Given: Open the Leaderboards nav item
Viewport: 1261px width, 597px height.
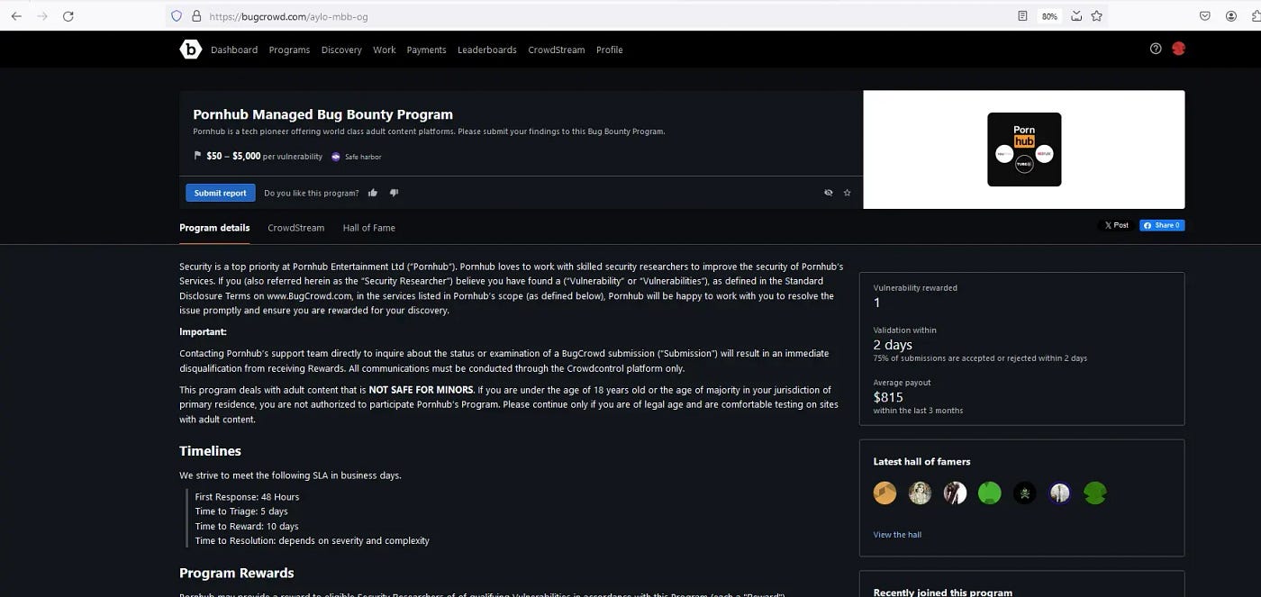Looking at the screenshot, I should click(487, 50).
